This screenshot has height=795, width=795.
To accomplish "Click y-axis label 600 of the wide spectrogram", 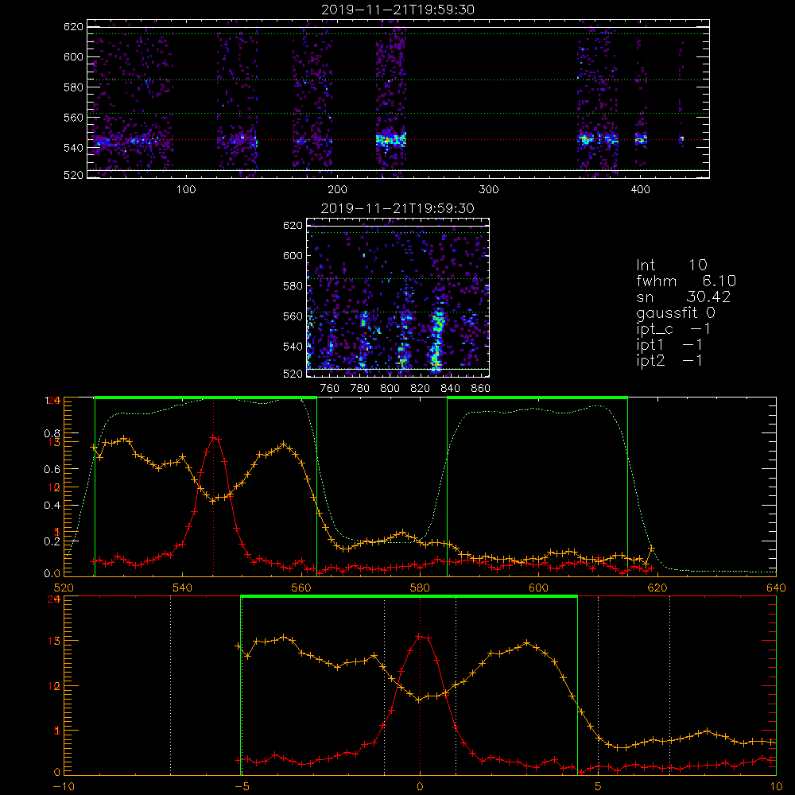I will click(73, 56).
